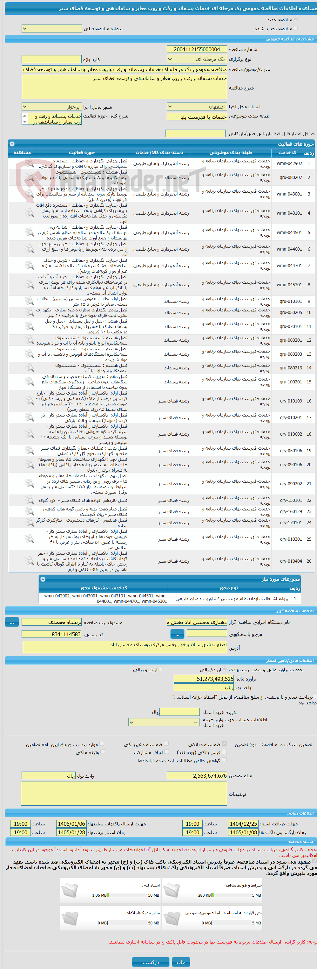Viewport: 317px width, 969px height.
Task: Click the اسناد فنی size progress bar
Action: 127,895
